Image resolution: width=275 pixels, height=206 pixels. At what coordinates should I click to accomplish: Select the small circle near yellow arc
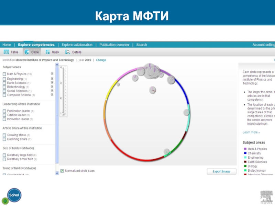pyautogui.click(x=118, y=84)
